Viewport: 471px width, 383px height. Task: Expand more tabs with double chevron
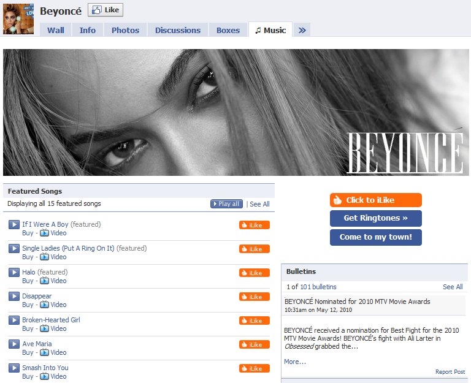[x=302, y=30]
